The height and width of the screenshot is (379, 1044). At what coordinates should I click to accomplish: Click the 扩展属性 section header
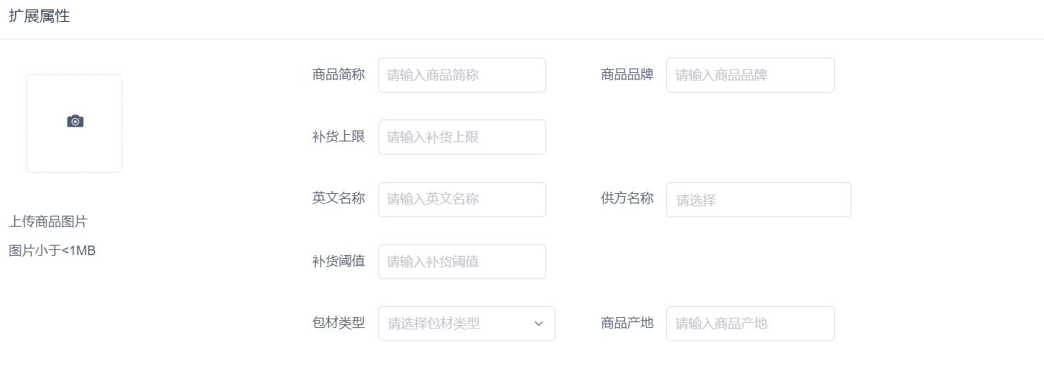[x=39, y=16]
